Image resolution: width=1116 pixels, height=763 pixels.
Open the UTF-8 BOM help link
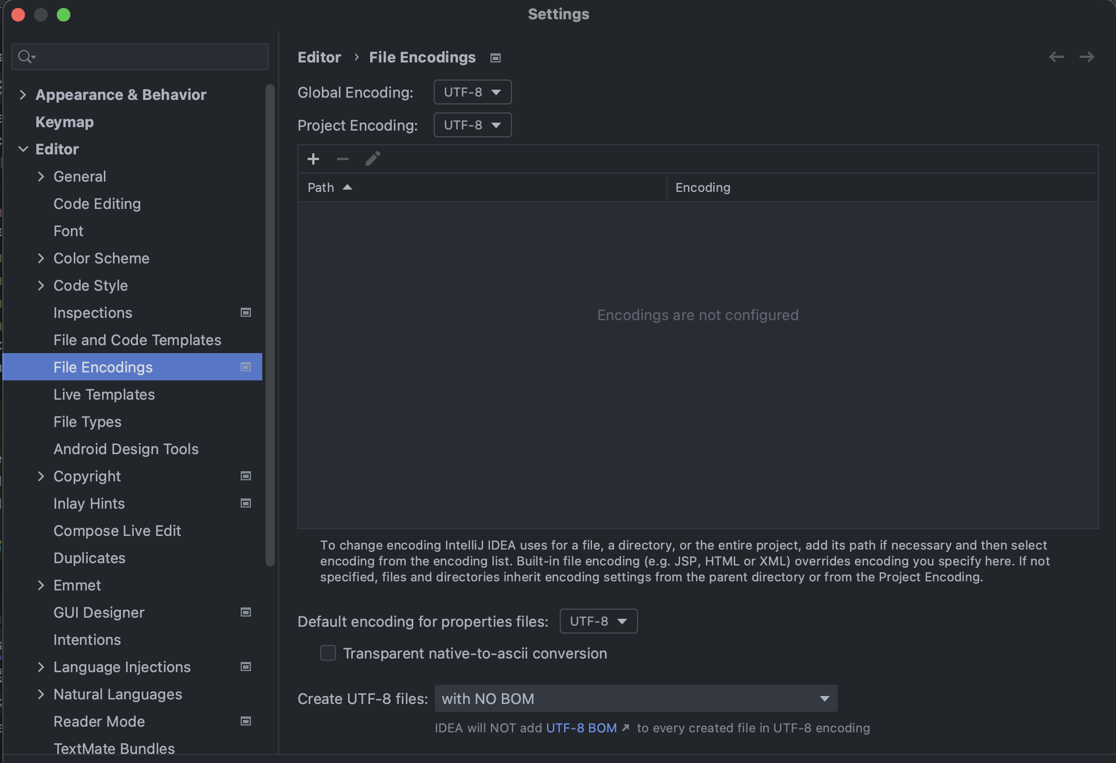581,728
